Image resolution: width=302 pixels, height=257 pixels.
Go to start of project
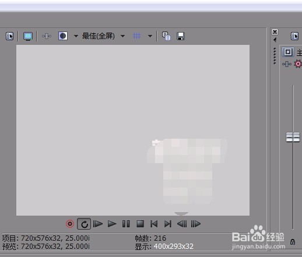coord(154,224)
